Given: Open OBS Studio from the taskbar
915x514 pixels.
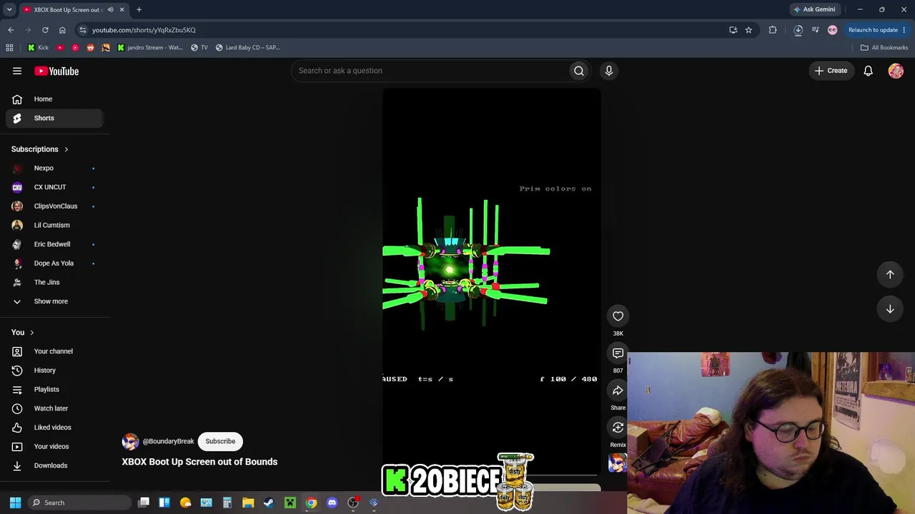Looking at the screenshot, I should click(353, 503).
